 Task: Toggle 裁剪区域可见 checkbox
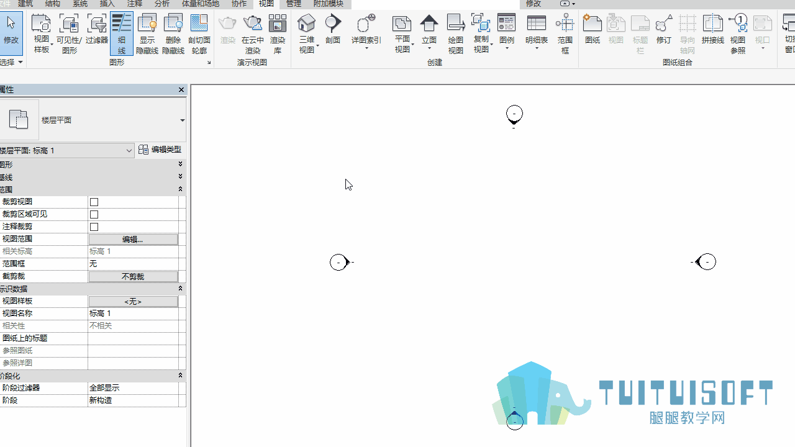click(94, 214)
